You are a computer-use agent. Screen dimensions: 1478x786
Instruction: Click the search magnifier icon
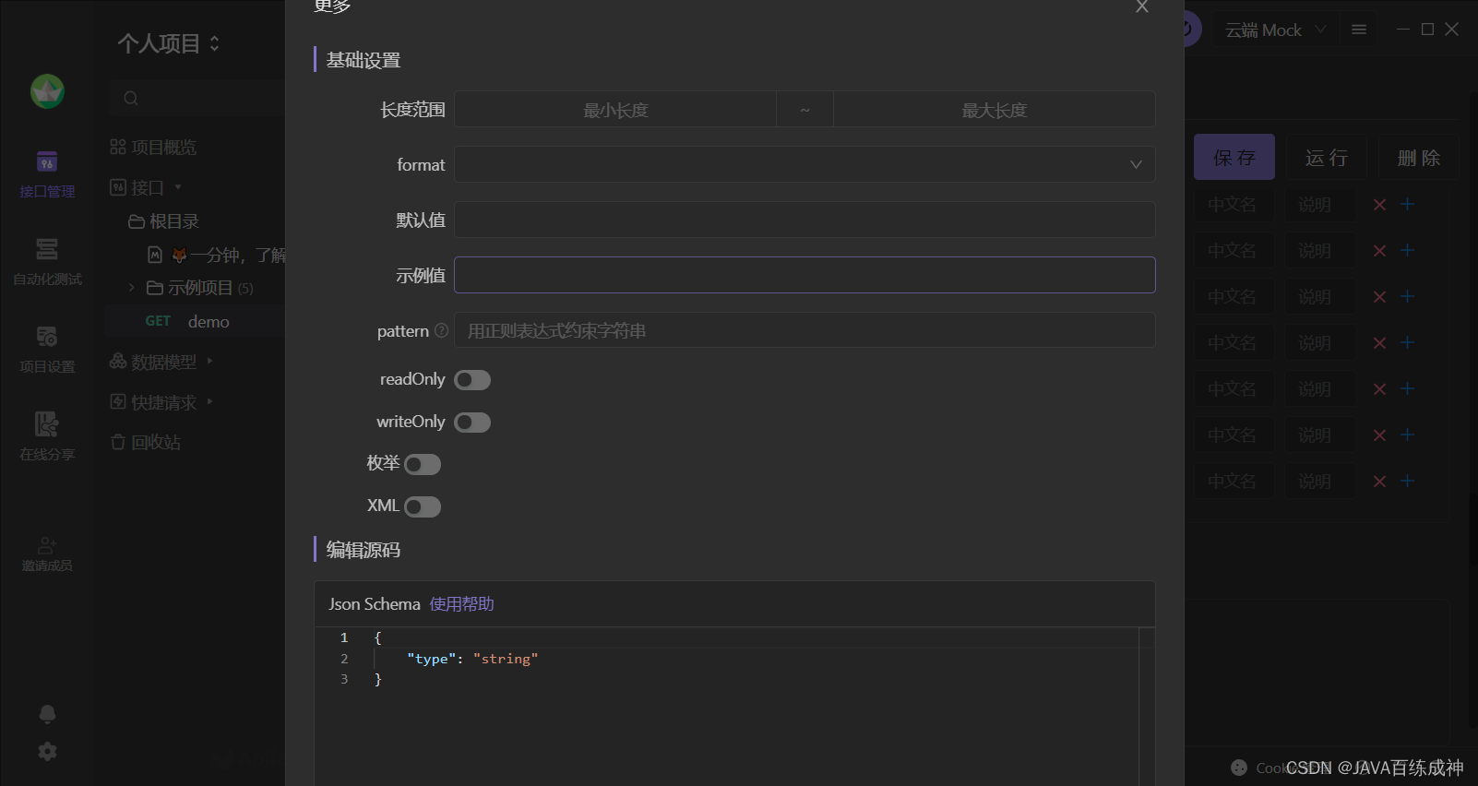pos(131,98)
